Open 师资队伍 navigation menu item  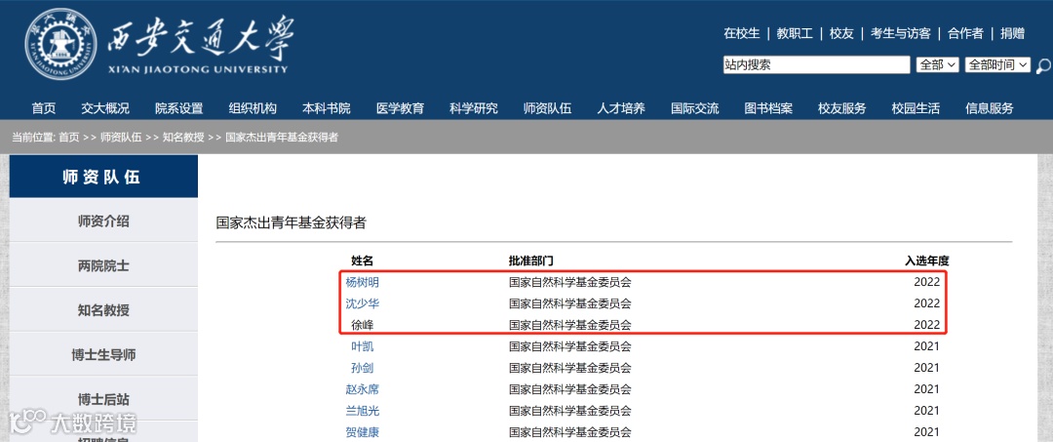547,108
